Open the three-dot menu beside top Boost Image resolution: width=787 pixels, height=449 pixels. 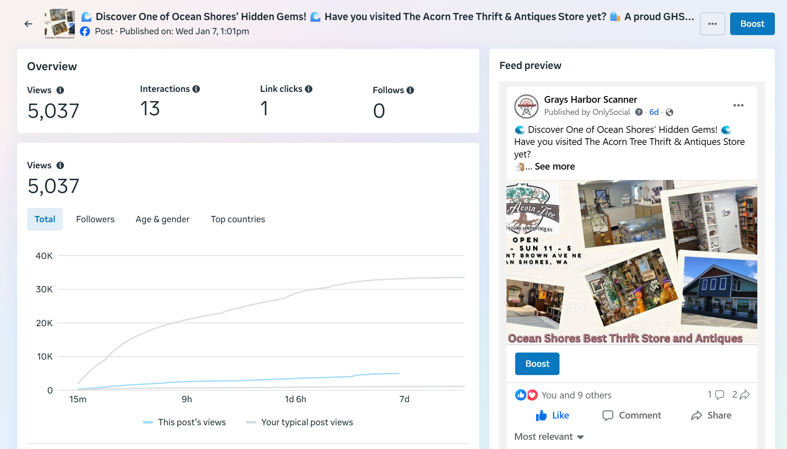point(712,24)
